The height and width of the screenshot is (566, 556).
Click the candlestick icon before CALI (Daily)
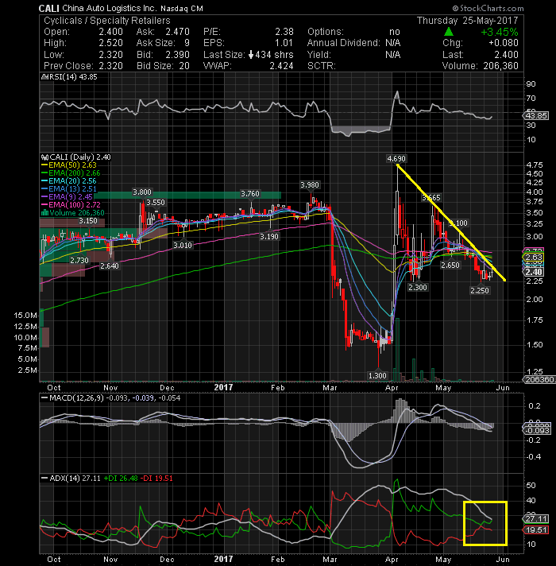pyautogui.click(x=45, y=157)
